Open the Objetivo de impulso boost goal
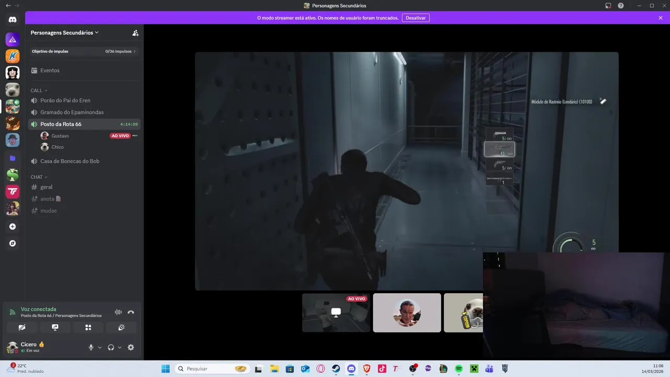This screenshot has width=670, height=377. tap(84, 51)
